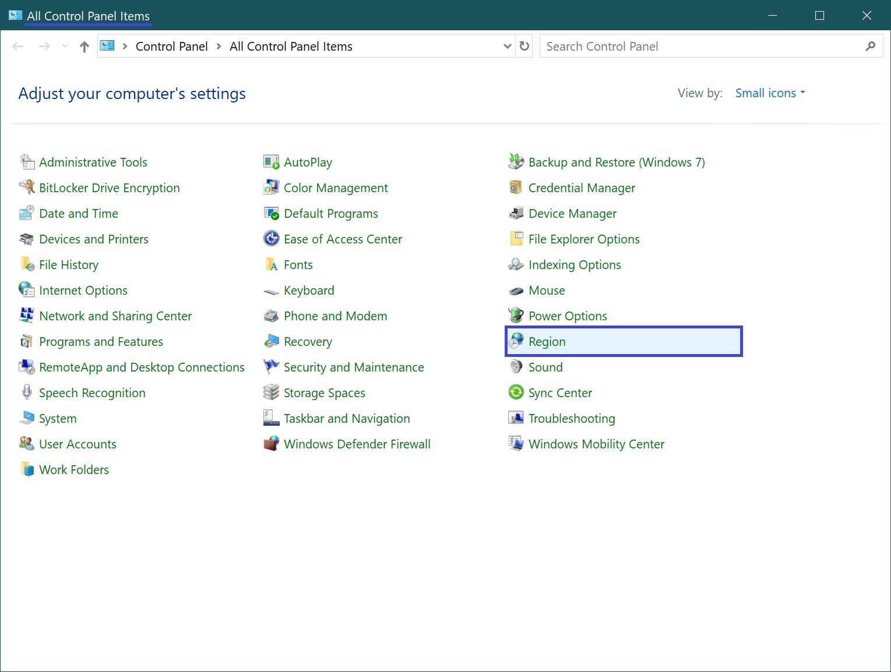Click the Windows Defender Firewall brick icon

point(272,444)
